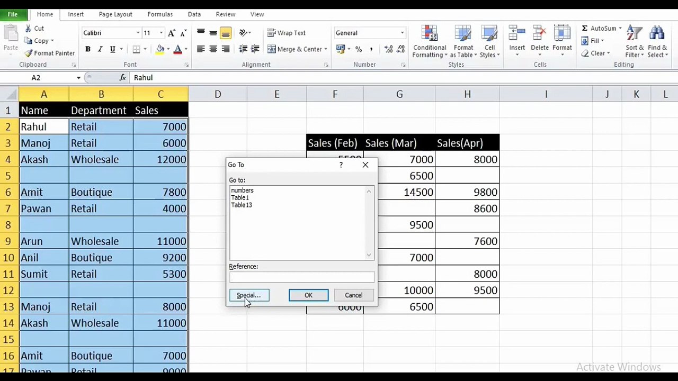Open Cell Styles gallery
This screenshot has width=678, height=381.
[x=489, y=42]
